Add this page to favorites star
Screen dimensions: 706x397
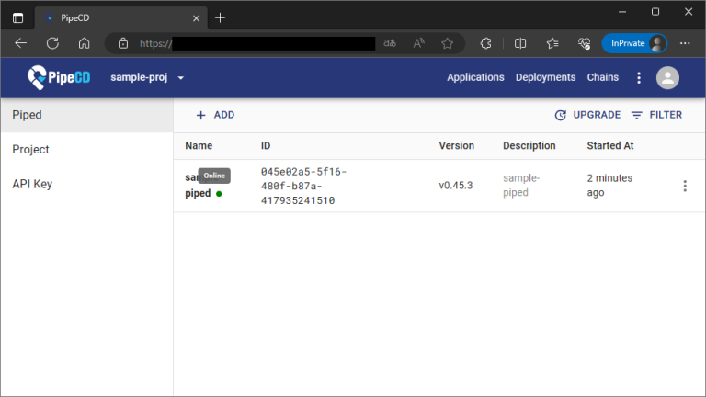(x=447, y=43)
